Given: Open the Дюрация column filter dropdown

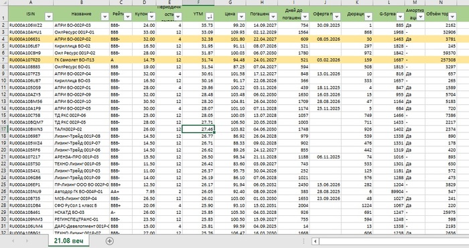Looking at the screenshot, I should pyautogui.click(x=368, y=17).
